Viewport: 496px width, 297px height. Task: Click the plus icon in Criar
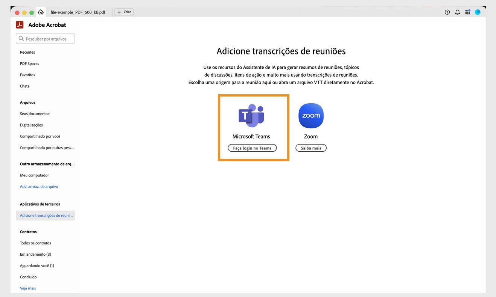[x=119, y=12]
